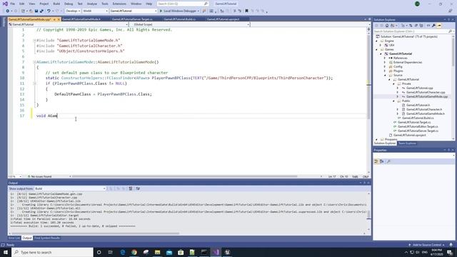Click the Alphabetical sort icon in Properties panel

(x=382, y=161)
